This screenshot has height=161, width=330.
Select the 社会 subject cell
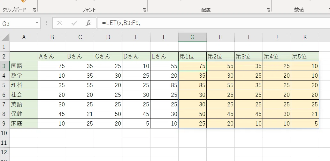[24, 95]
